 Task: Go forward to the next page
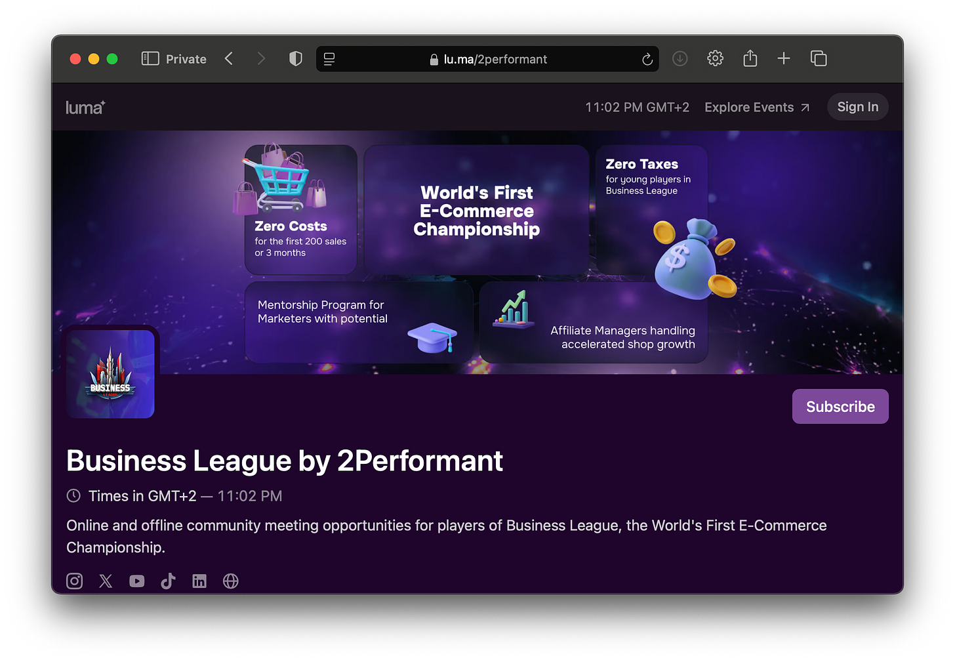tap(261, 59)
